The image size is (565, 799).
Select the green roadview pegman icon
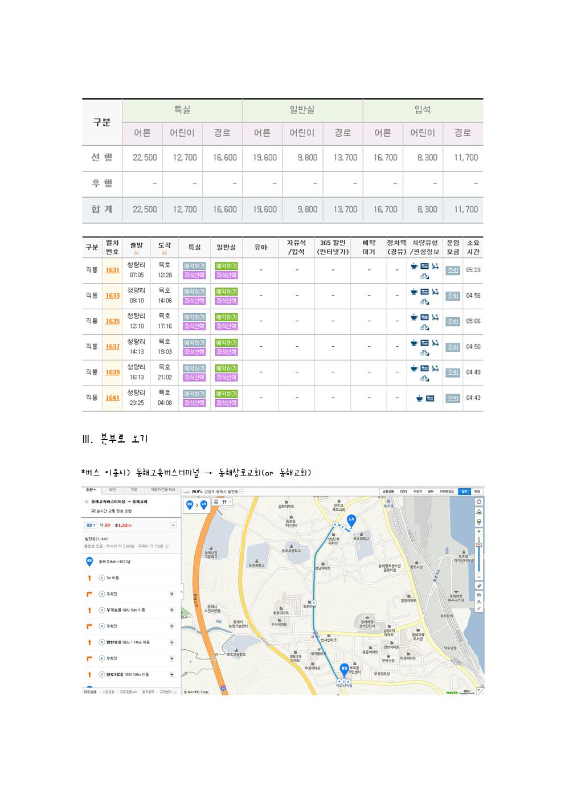click(479, 522)
